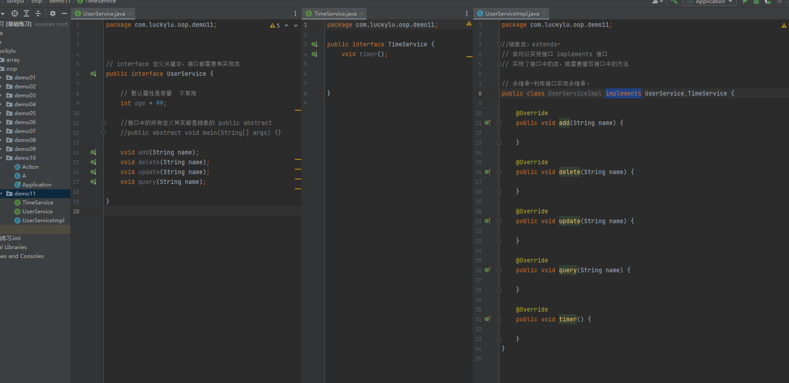Collapse the demo11 folder in project tree

[2, 194]
